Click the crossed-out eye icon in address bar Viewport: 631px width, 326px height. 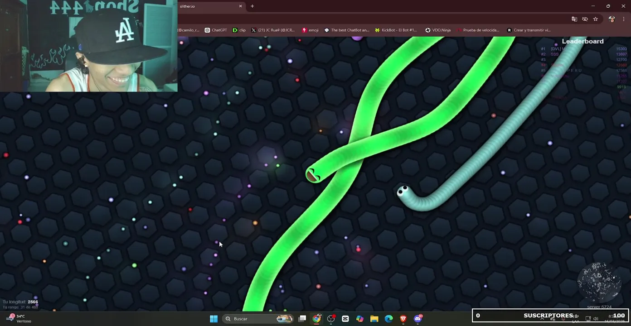pos(585,19)
